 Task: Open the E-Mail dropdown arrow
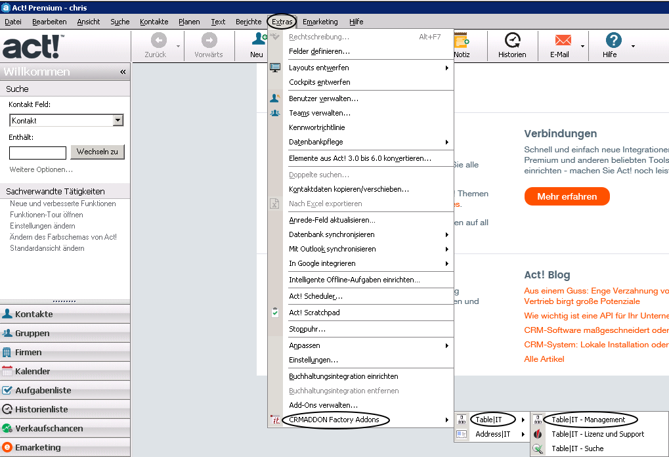(582, 46)
